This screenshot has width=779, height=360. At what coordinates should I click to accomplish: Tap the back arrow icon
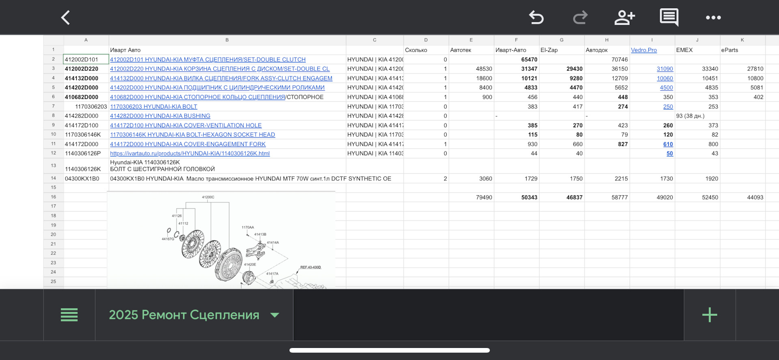[66, 17]
